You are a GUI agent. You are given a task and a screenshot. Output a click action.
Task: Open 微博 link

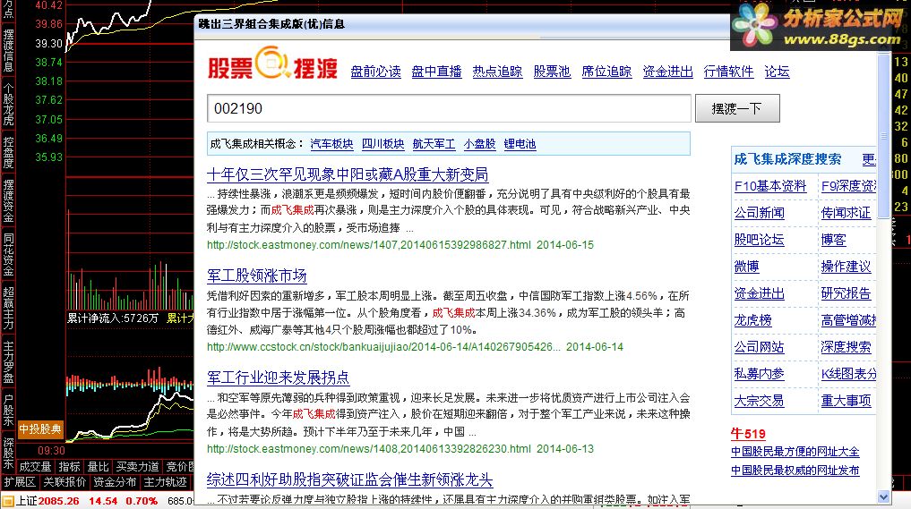(x=746, y=267)
